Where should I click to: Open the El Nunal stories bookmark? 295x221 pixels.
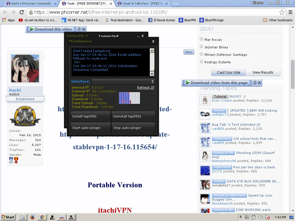162,20
